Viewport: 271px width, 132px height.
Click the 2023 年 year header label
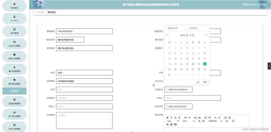pos(184,35)
